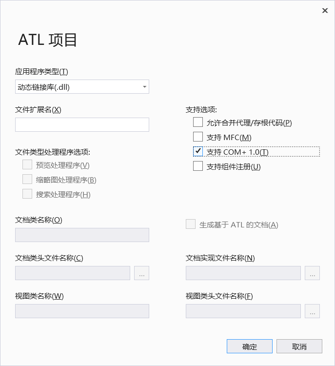
Task: Click the 文档类头文件名称 text field
Action: (73, 273)
